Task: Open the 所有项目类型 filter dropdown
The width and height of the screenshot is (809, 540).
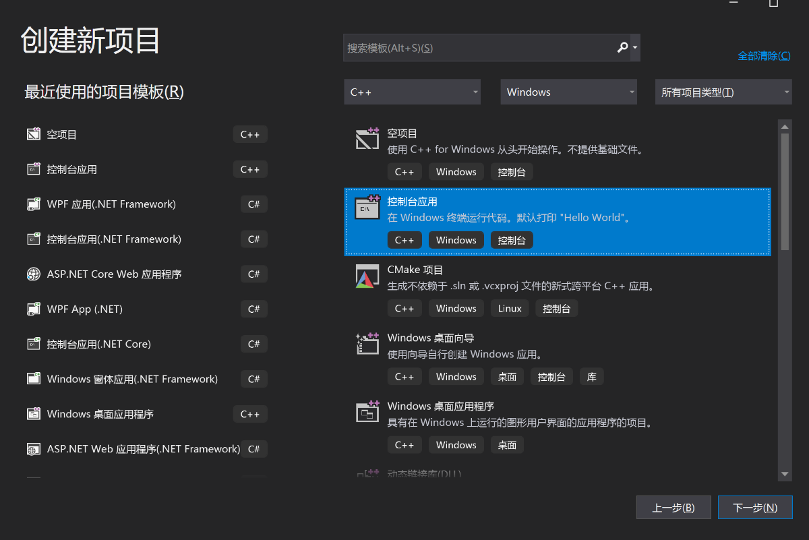Action: pos(723,92)
